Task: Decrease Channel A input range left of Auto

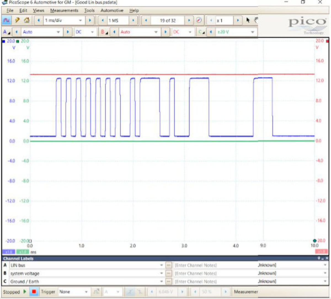Action: click(x=17, y=32)
